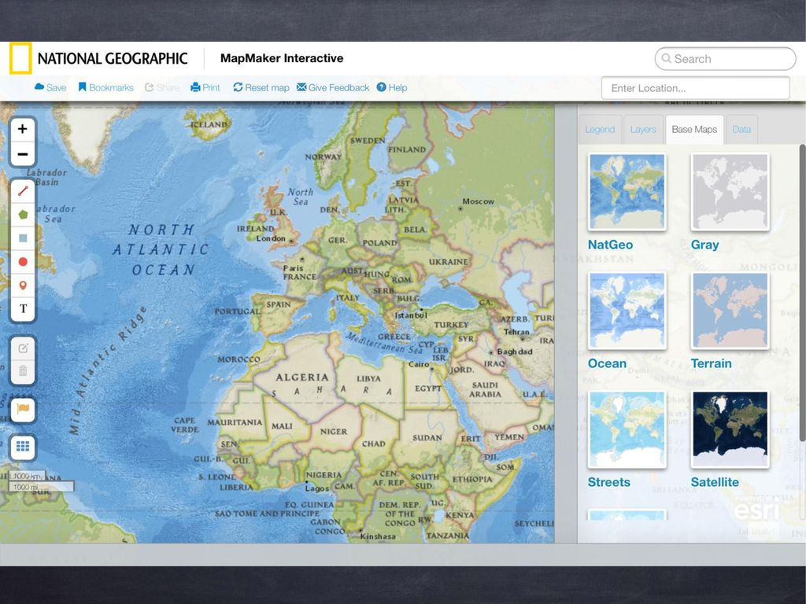The image size is (806, 604).
Task: Zoom out with the minus button
Action: coord(23,153)
